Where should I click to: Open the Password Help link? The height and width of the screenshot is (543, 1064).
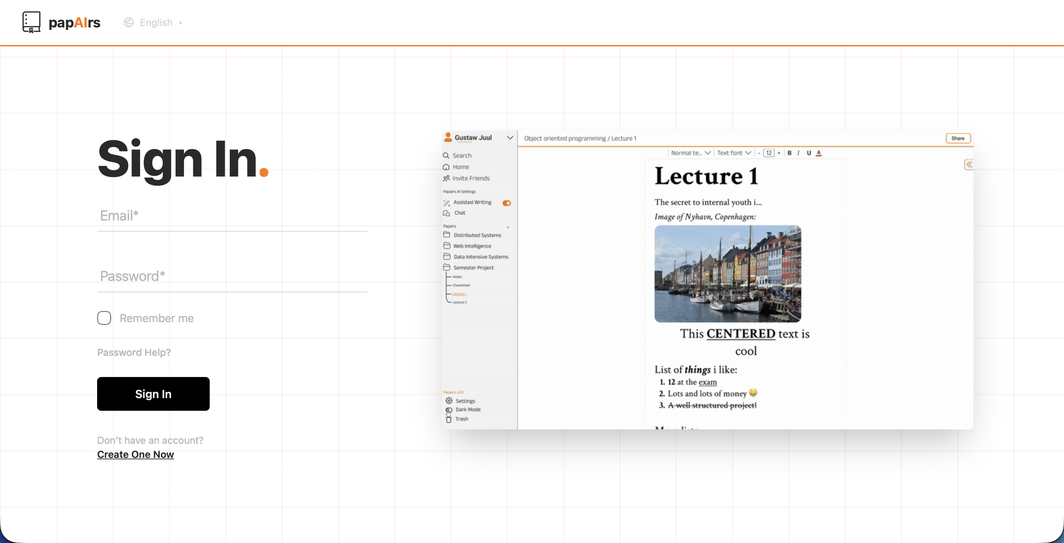(134, 352)
